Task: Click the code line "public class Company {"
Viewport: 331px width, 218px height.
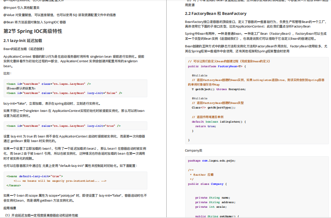Action: coord(207,184)
